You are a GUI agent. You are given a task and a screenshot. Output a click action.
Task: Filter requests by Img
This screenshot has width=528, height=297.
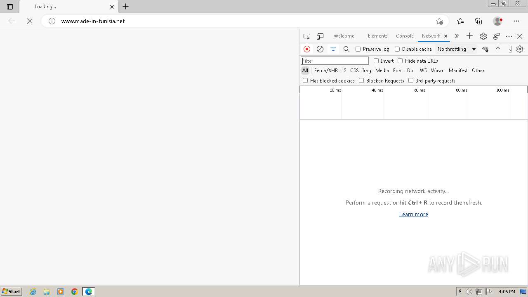367,71
